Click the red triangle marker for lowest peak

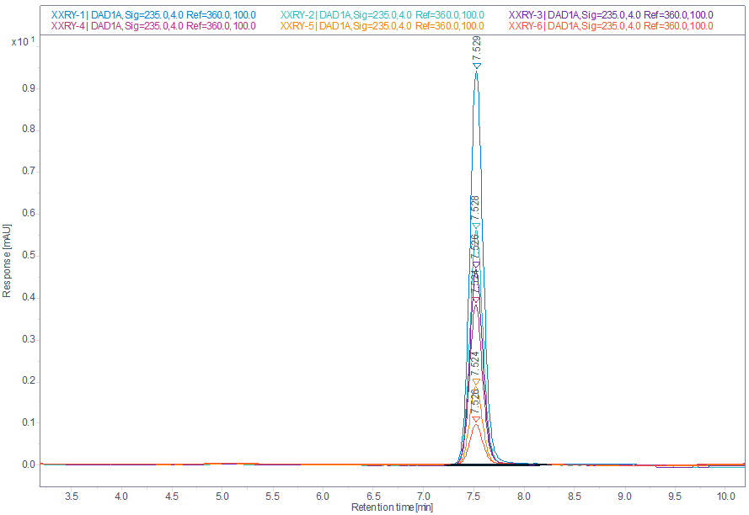click(476, 419)
